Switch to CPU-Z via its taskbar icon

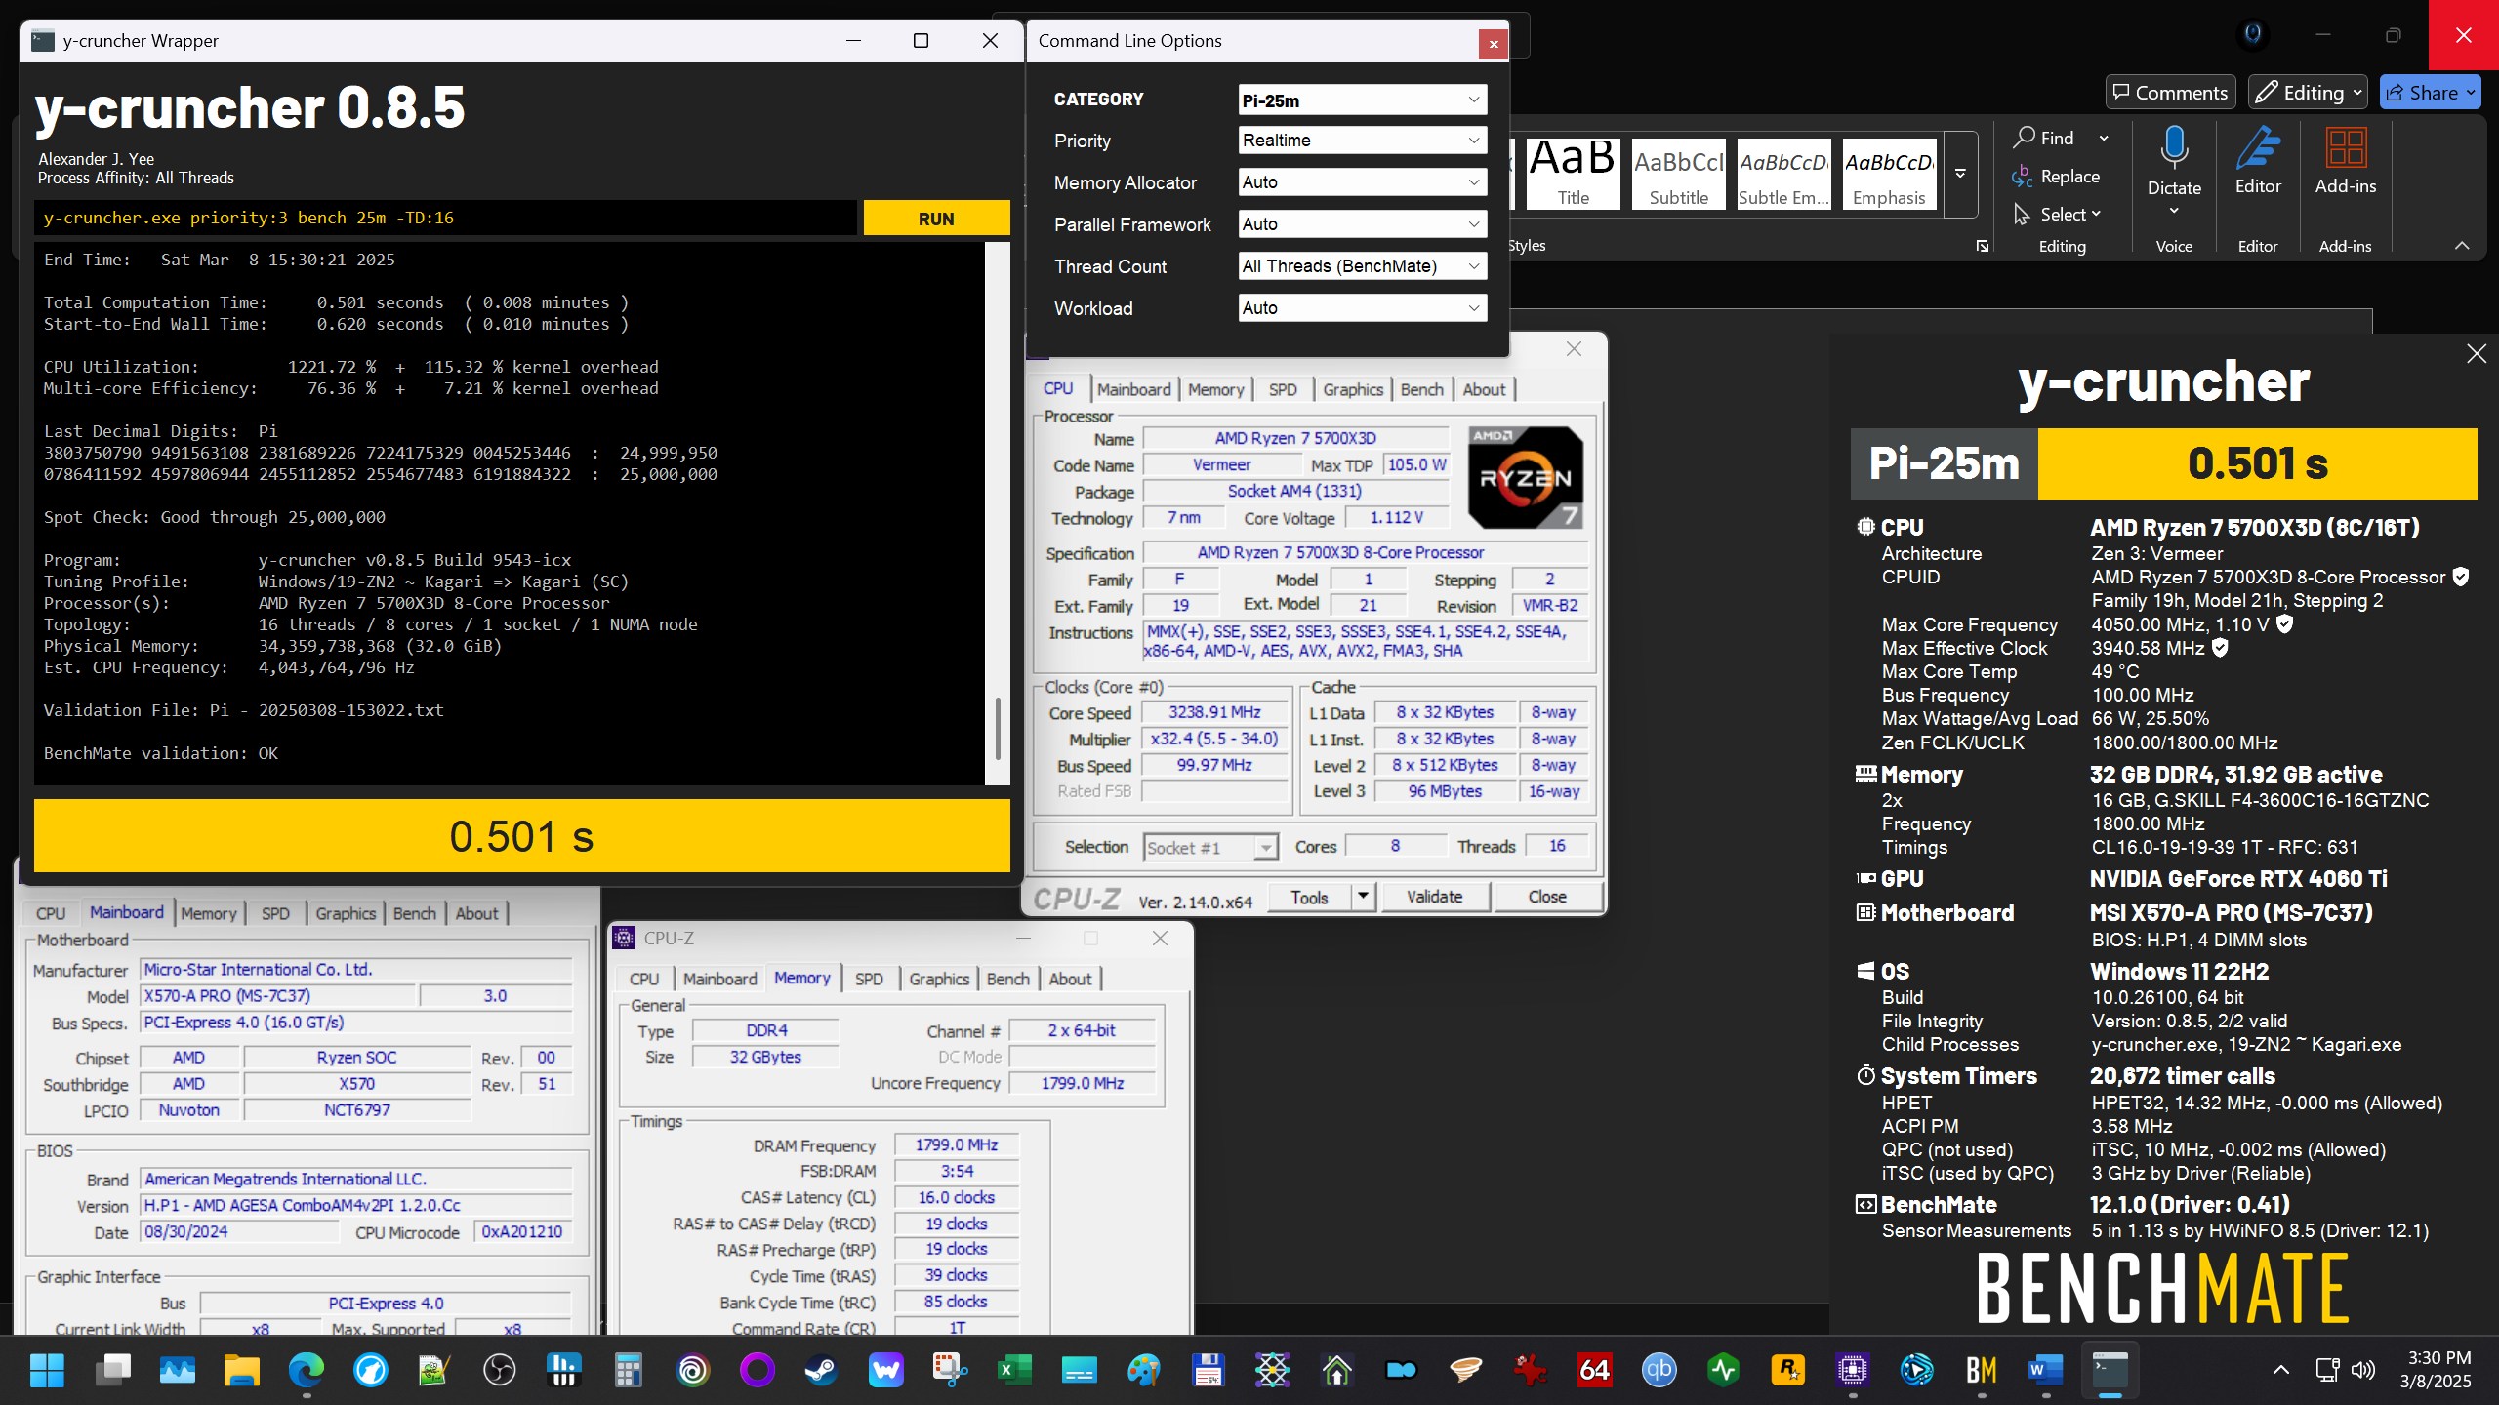tap(1852, 1371)
